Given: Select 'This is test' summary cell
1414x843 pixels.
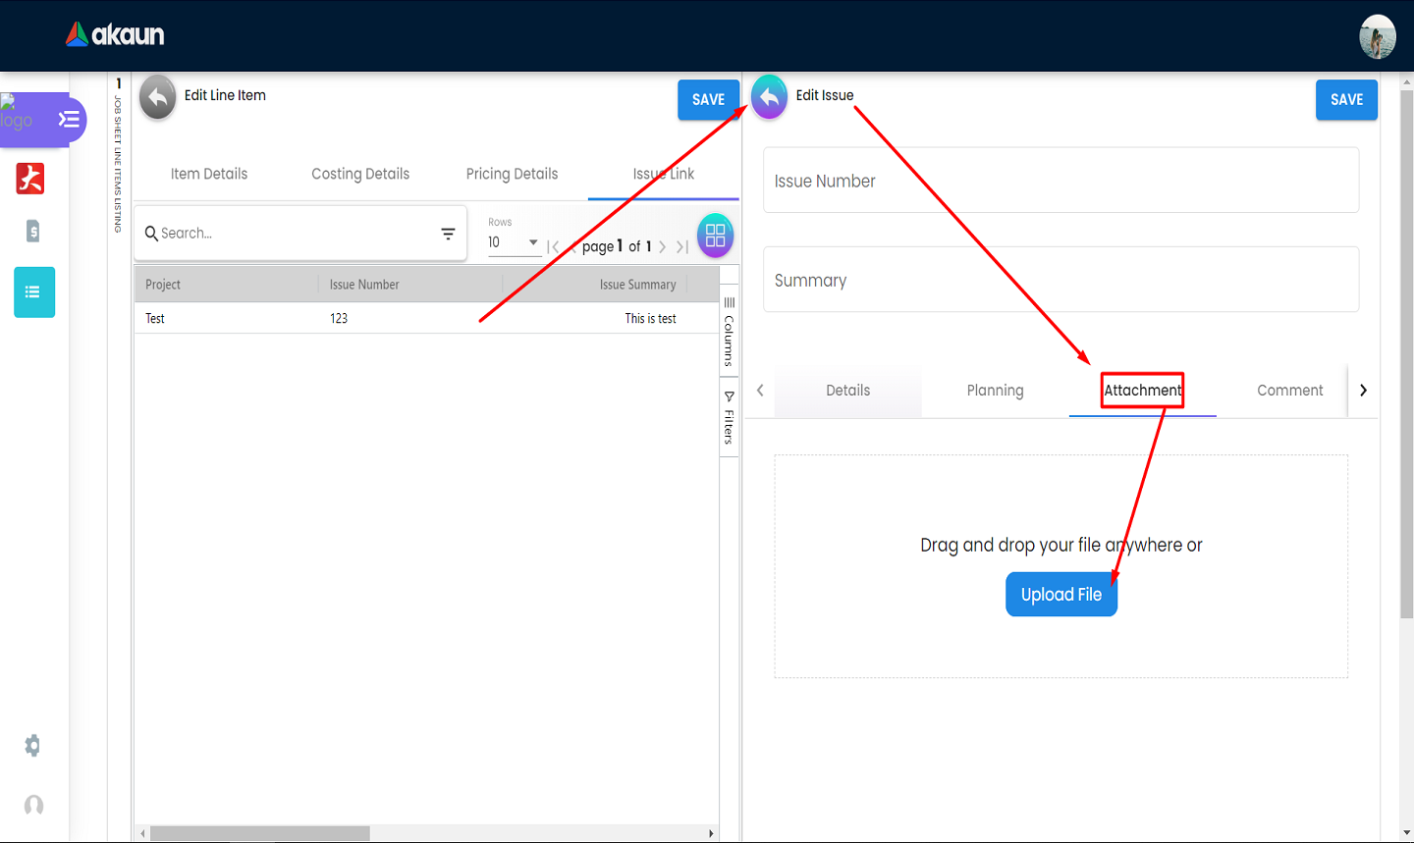Looking at the screenshot, I should (x=651, y=319).
